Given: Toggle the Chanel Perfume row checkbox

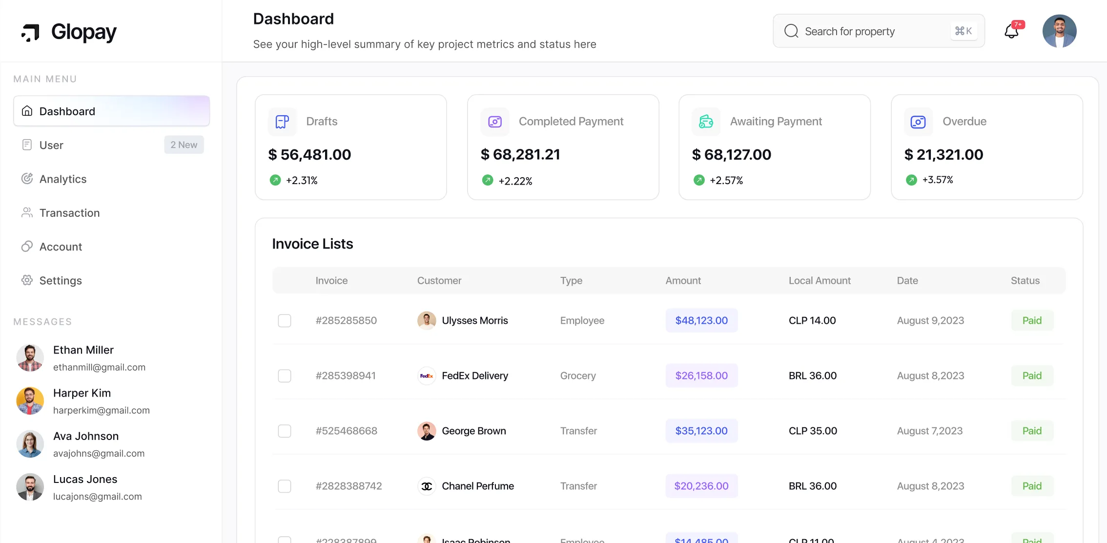Looking at the screenshot, I should tap(285, 486).
